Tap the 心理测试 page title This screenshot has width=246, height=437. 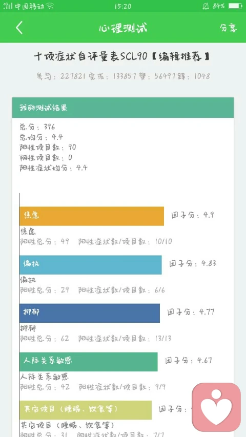(122, 28)
